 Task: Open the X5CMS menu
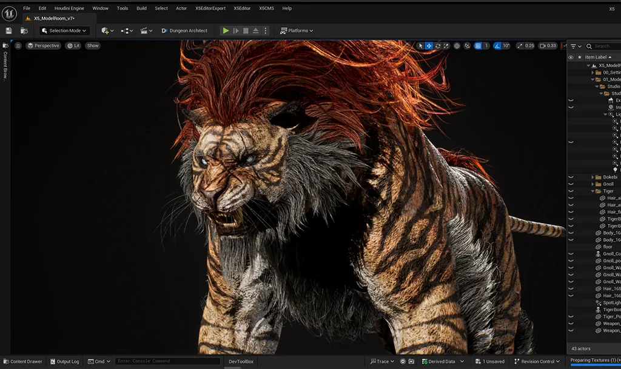(x=267, y=8)
